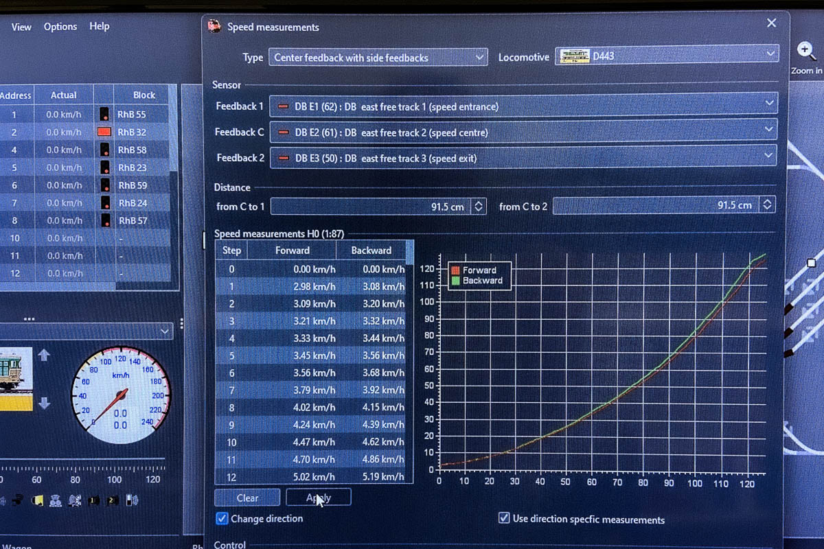Screen dimensions: 824x549
Task: Click the Clear button
Action: pos(247,498)
